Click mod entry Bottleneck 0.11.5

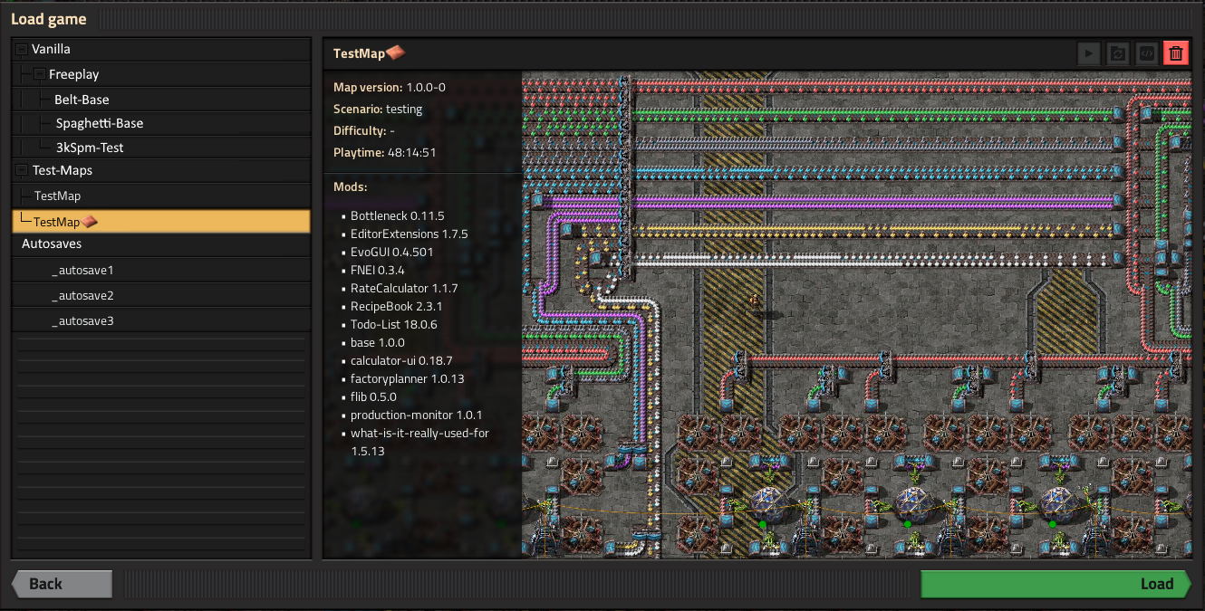[398, 215]
